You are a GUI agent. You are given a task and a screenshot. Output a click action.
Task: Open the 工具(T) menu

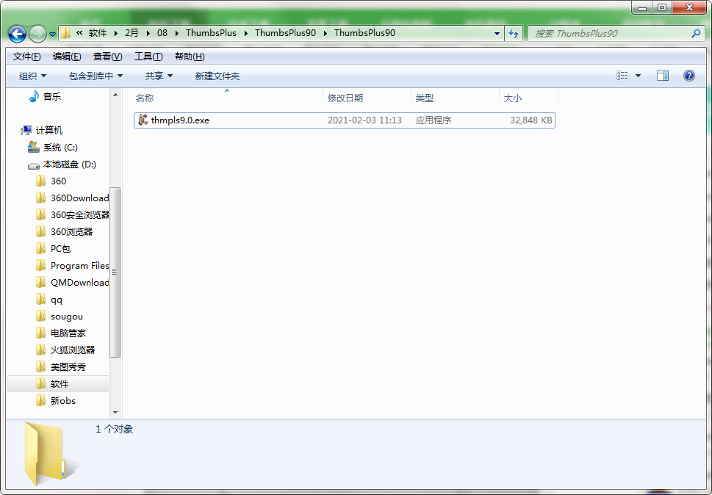148,57
